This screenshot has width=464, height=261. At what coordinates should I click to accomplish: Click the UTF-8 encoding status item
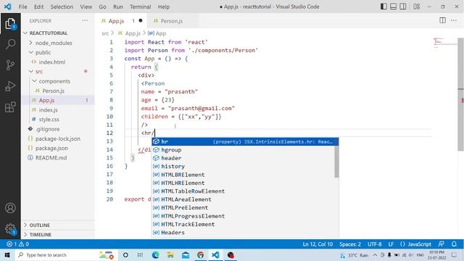[x=375, y=244]
